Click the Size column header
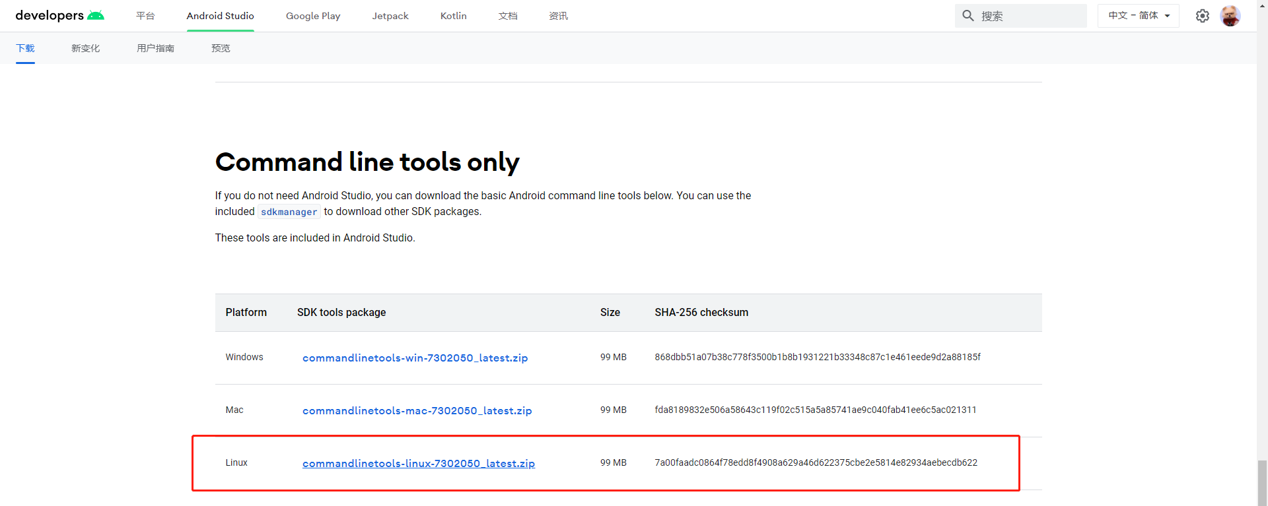The height and width of the screenshot is (506, 1268). click(x=610, y=313)
